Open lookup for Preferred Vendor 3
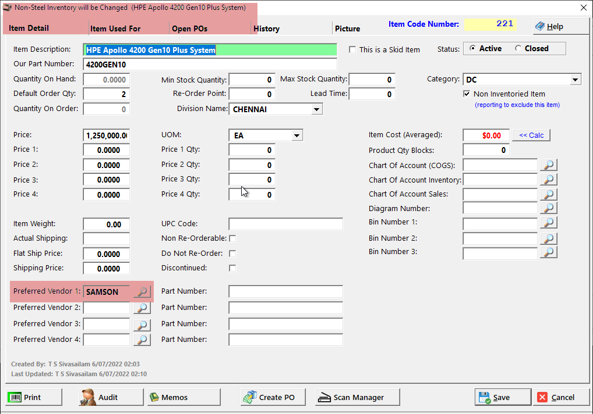The height and width of the screenshot is (414, 593). pyautogui.click(x=142, y=324)
